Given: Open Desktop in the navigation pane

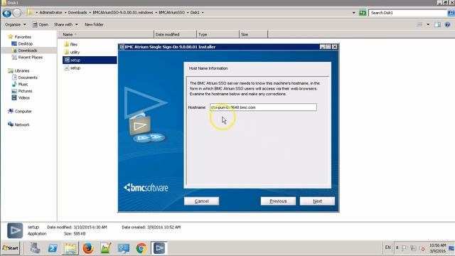Looking at the screenshot, I should click(x=22, y=43).
